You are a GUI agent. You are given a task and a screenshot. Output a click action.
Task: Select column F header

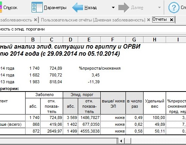(113, 40)
